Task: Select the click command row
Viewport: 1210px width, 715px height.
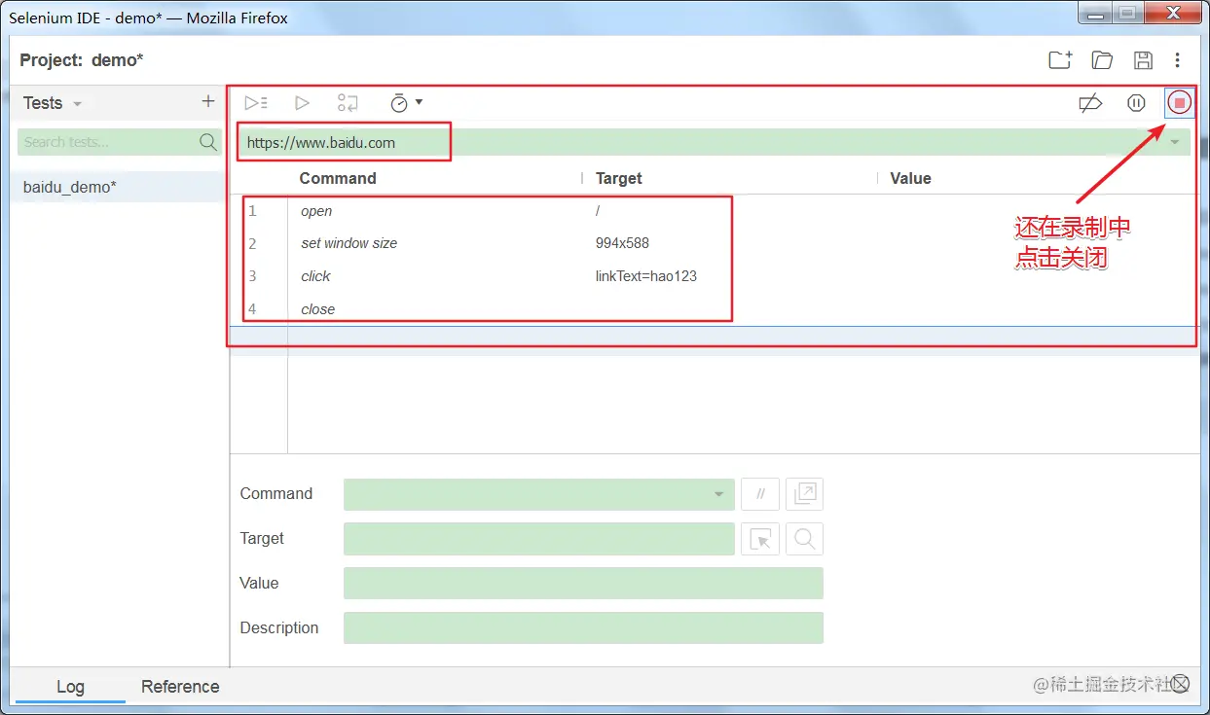Action: click(713, 276)
